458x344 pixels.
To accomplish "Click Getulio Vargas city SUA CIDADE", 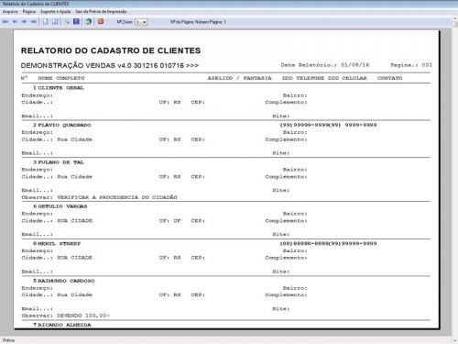I will pyautogui.click(x=74, y=220).
